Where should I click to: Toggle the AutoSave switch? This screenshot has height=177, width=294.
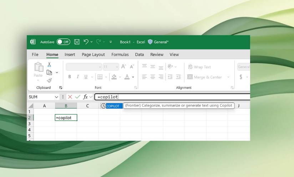(63, 42)
